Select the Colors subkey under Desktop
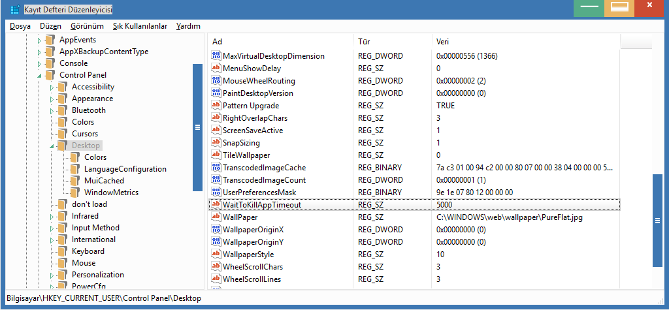Viewport: 669px width, 310px height. [x=95, y=157]
